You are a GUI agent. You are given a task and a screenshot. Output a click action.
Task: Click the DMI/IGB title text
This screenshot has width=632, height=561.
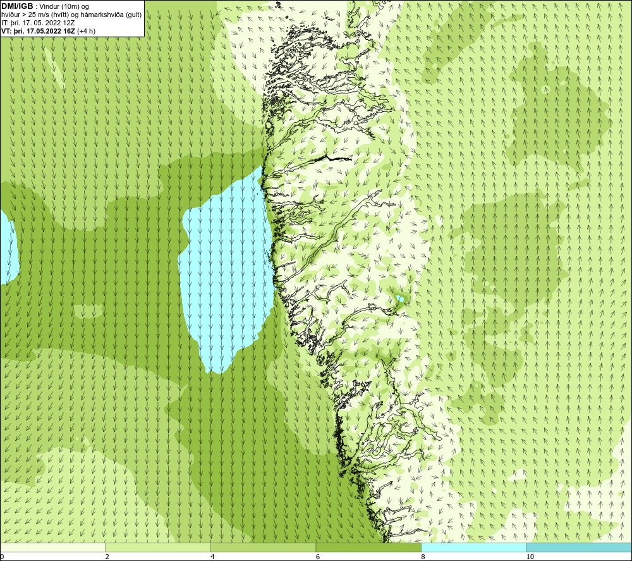(17, 6)
